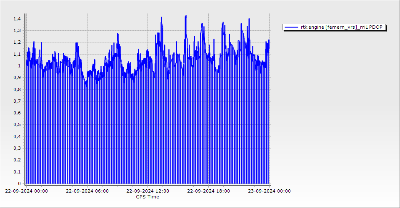Click the 0,5 Y-axis tick label
The height and width of the screenshot is (208, 400).
(17, 125)
